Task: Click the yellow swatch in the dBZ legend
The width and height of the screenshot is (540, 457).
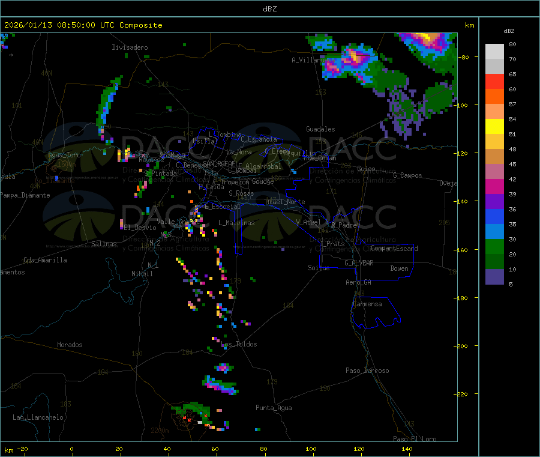Action: (x=494, y=127)
